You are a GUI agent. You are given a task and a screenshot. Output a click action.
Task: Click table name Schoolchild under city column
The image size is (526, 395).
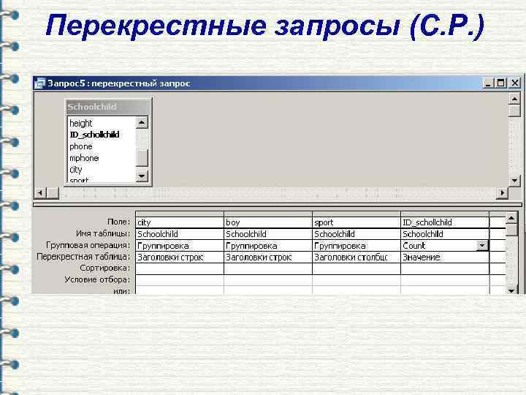coord(180,234)
